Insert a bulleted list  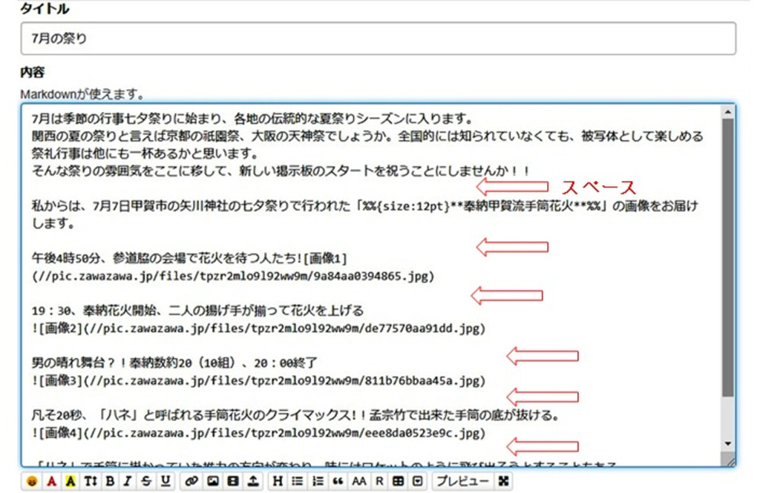298,481
